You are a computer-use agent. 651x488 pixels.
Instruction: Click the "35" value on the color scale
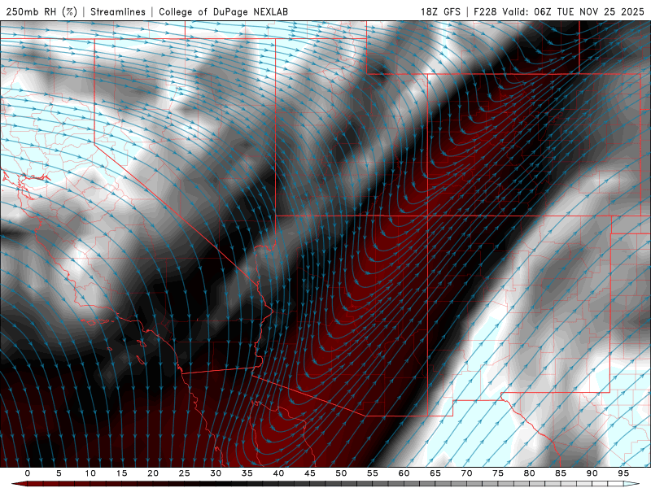(247, 473)
